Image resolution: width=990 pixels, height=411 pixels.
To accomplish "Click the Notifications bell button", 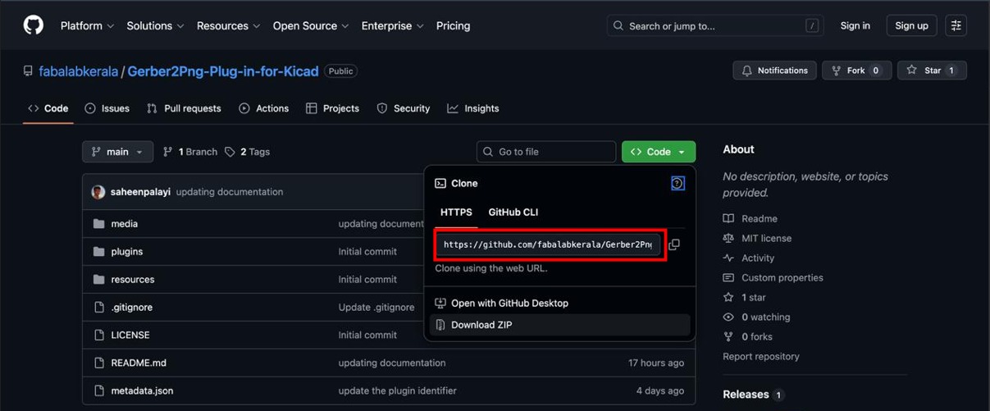I will (x=774, y=71).
